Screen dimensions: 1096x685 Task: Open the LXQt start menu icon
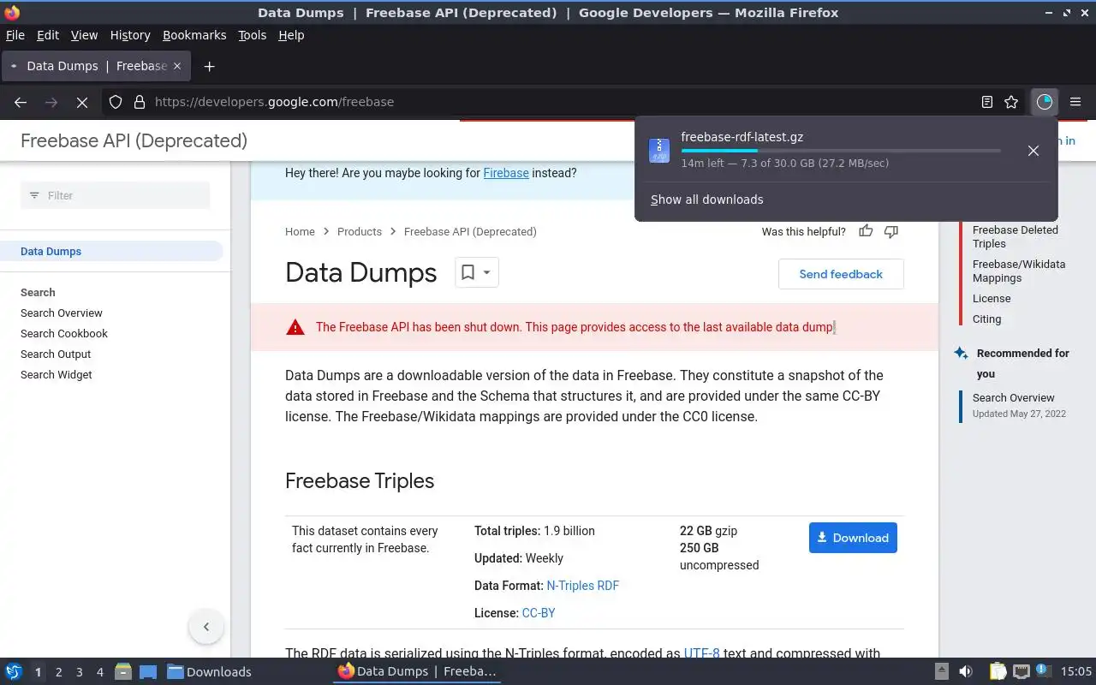[14, 671]
